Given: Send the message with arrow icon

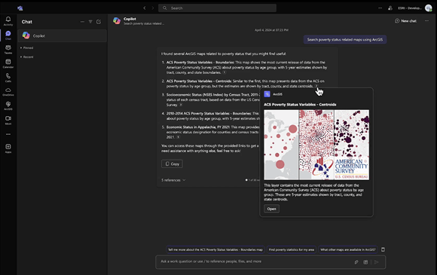Looking at the screenshot, I should coord(377,262).
